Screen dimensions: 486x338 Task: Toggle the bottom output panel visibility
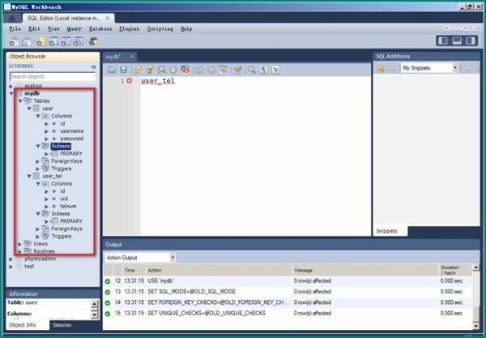tap(457, 41)
